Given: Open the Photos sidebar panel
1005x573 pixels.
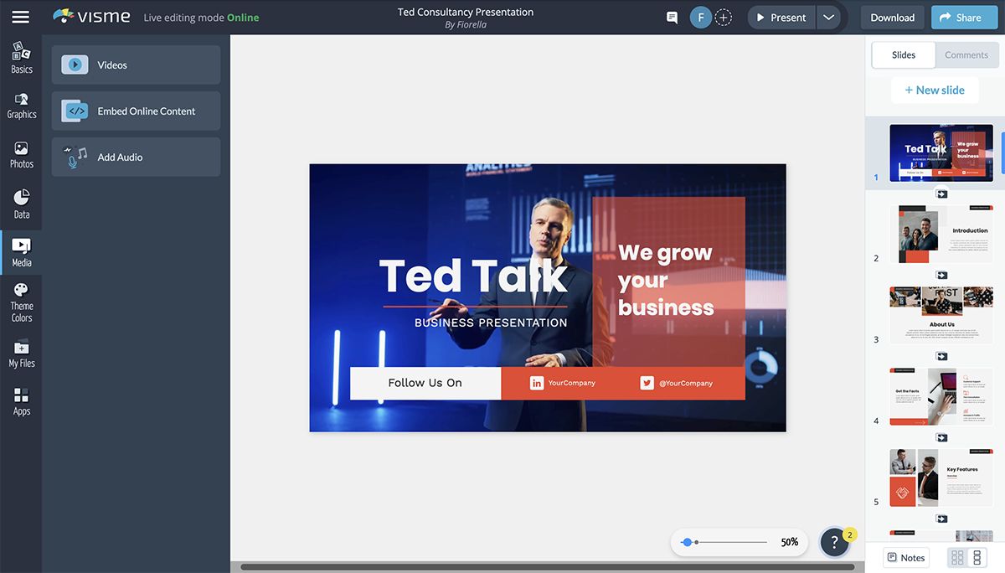Looking at the screenshot, I should (x=22, y=154).
